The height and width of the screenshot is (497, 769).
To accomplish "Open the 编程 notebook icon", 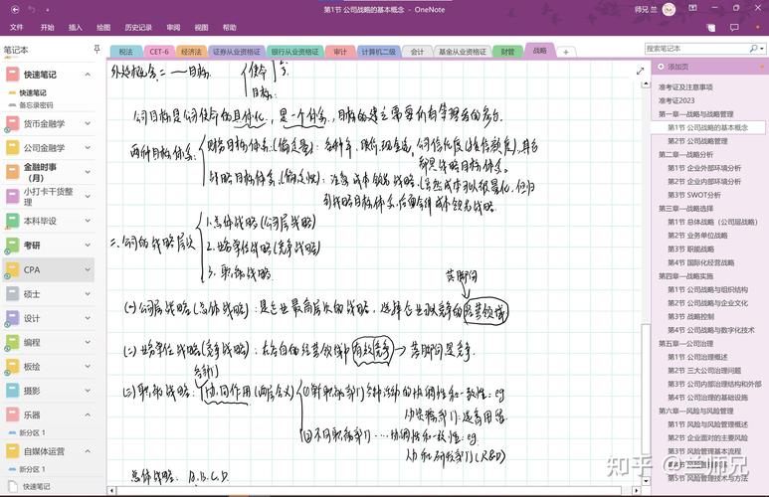I will (12, 342).
